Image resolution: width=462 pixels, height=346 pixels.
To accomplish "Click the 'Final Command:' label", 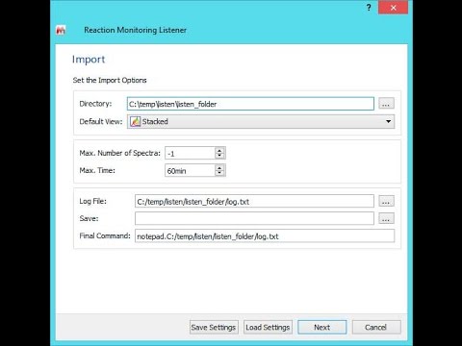I will [105, 235].
